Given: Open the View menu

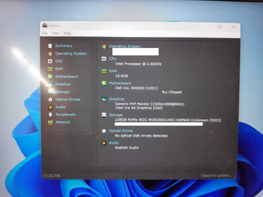Looking at the screenshot, I should [x=56, y=33].
